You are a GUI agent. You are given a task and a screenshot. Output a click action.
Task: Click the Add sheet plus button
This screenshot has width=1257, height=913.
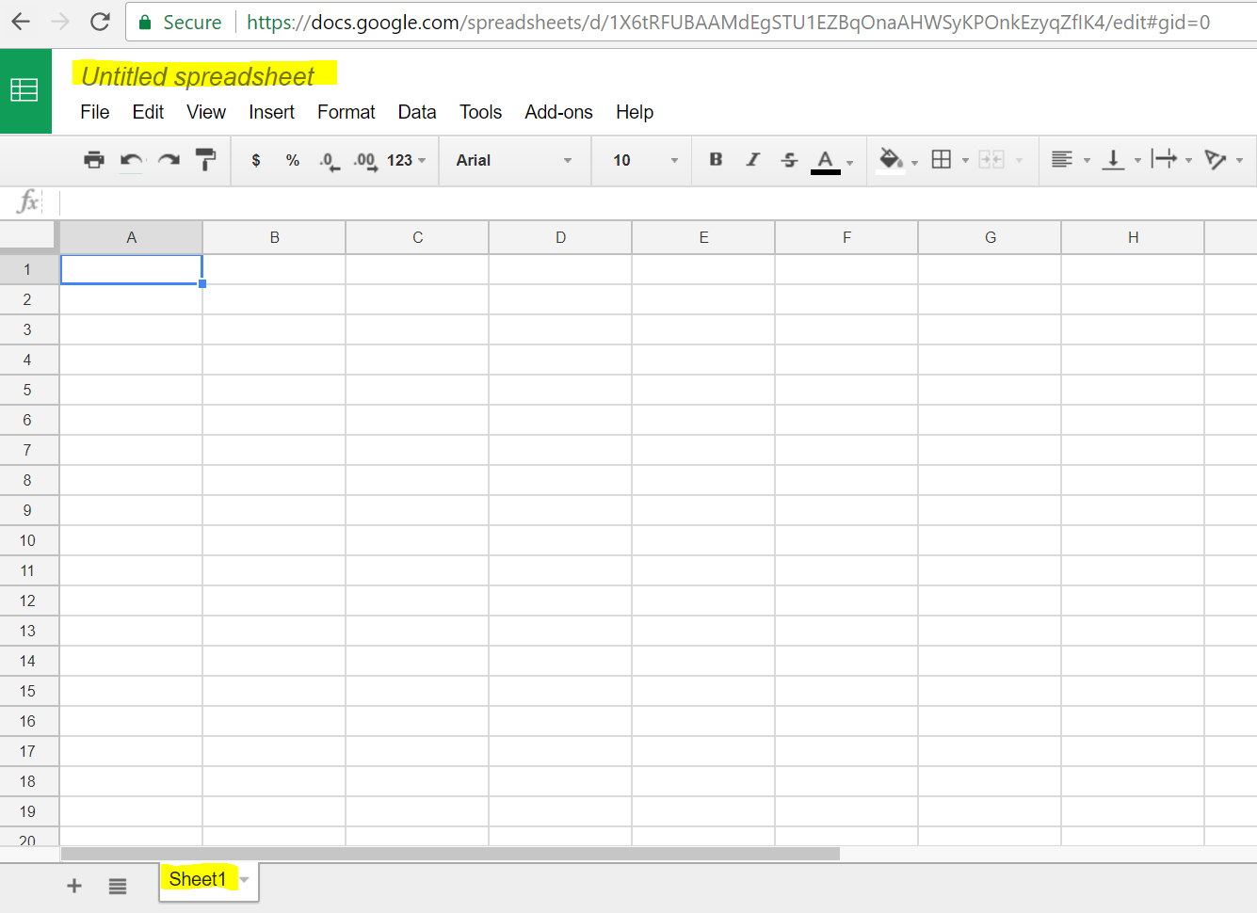pos(73,885)
